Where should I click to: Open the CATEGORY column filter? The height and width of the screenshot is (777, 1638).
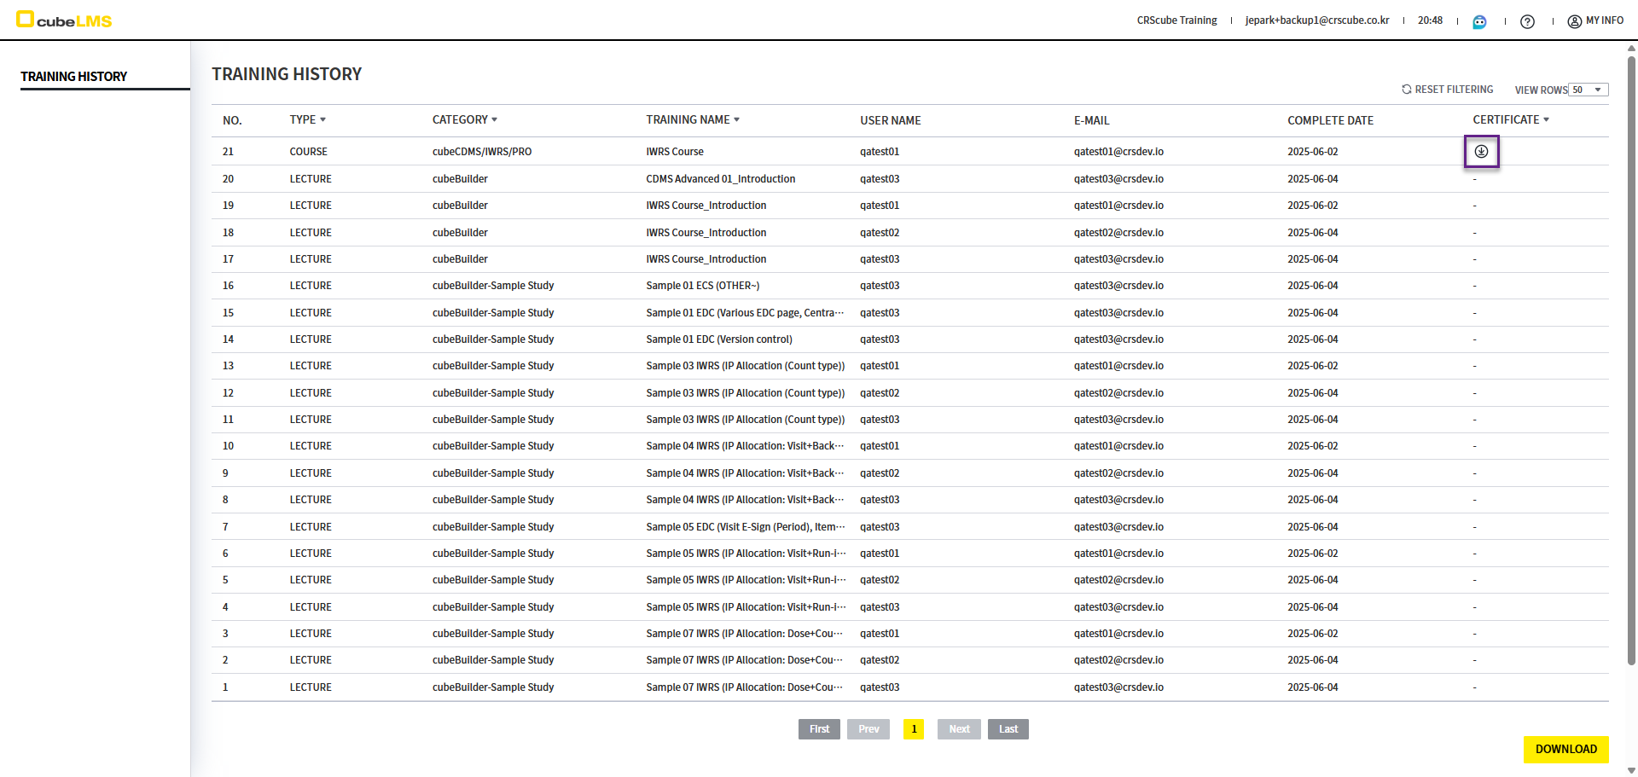[494, 120]
